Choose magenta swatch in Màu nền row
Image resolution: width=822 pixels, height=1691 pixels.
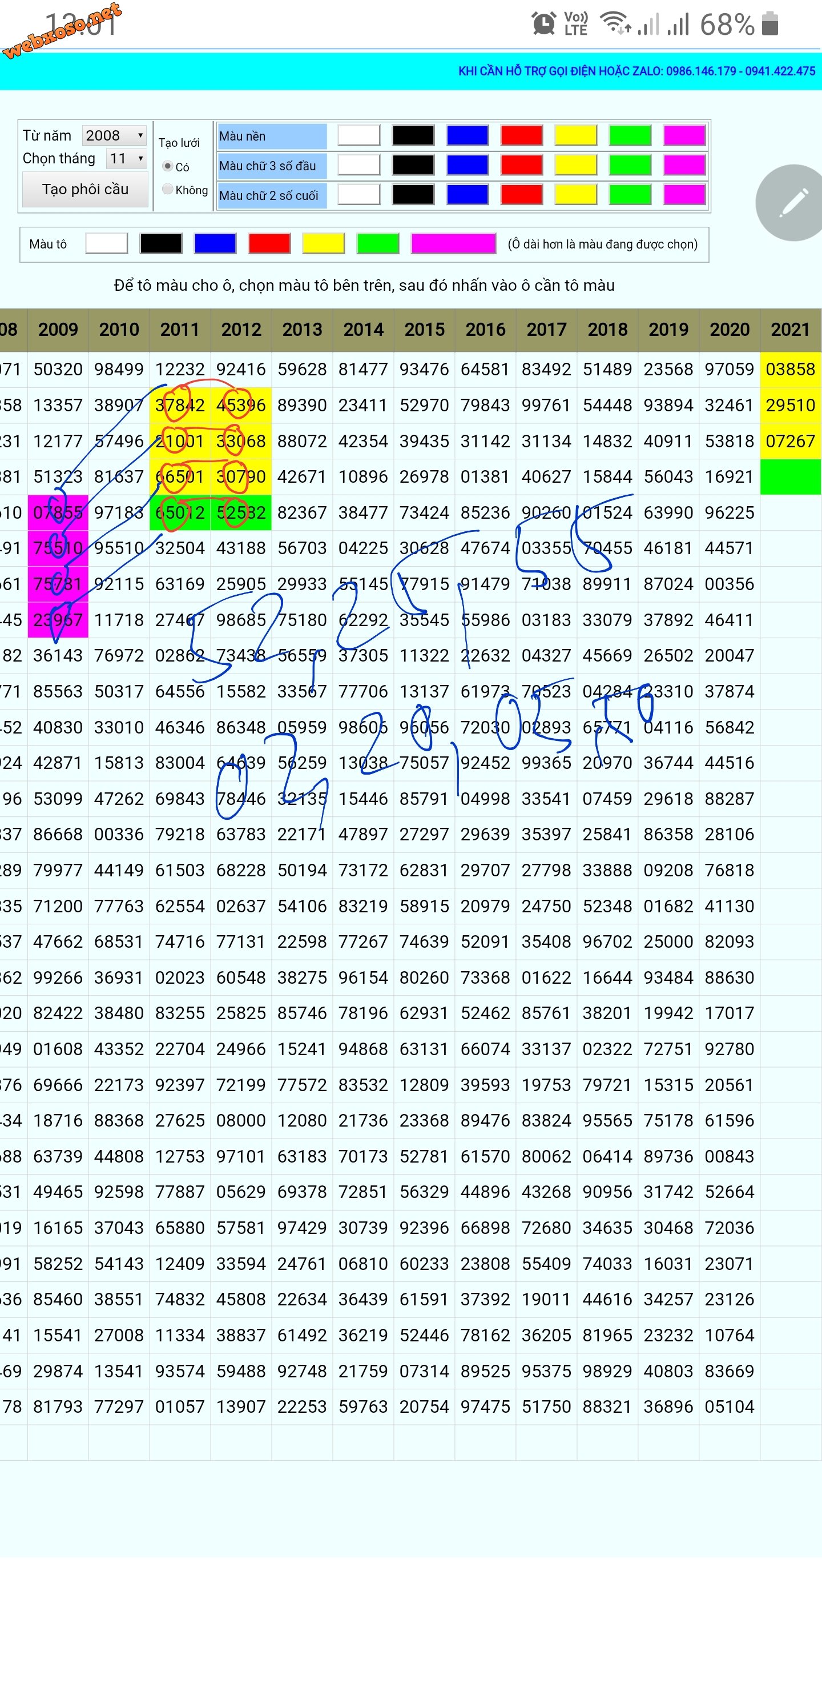[x=684, y=136]
